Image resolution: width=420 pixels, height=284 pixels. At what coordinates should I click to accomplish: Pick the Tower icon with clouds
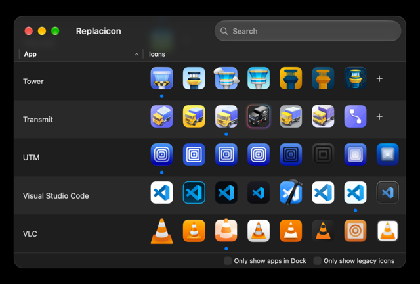pyautogui.click(x=226, y=78)
